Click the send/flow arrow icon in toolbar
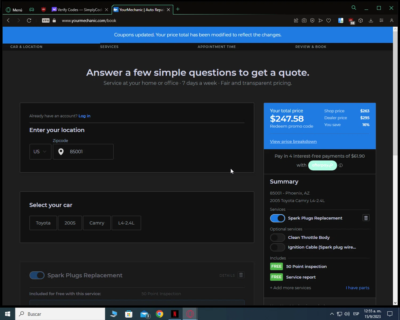 (x=321, y=20)
